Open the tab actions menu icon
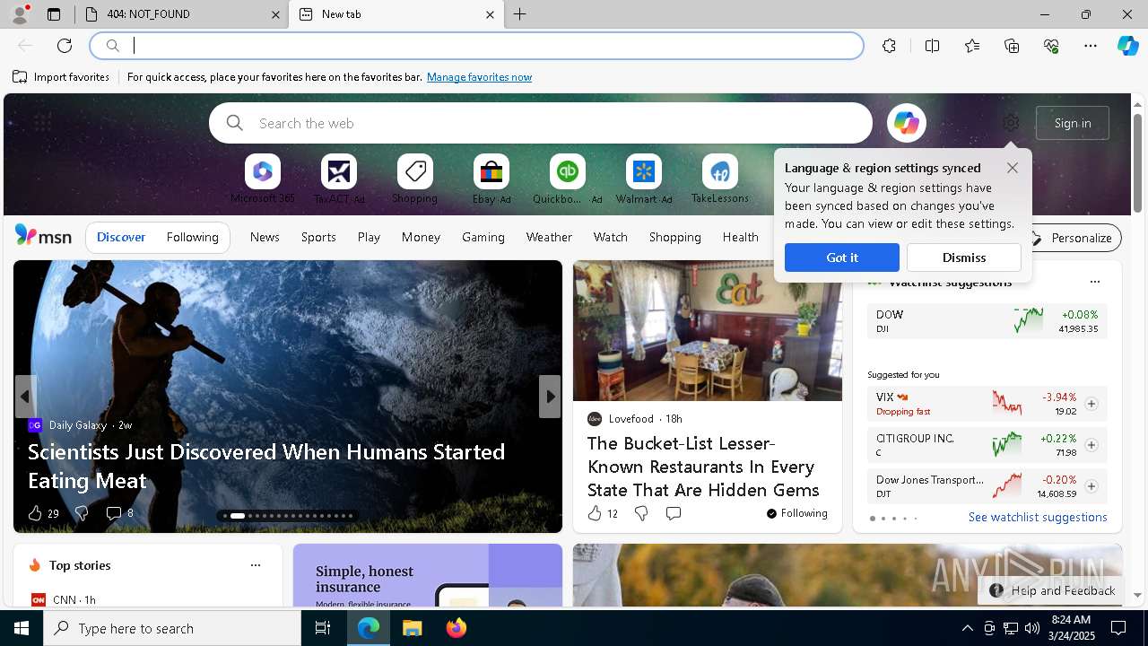Viewport: 1148px width, 646px height. (54, 14)
